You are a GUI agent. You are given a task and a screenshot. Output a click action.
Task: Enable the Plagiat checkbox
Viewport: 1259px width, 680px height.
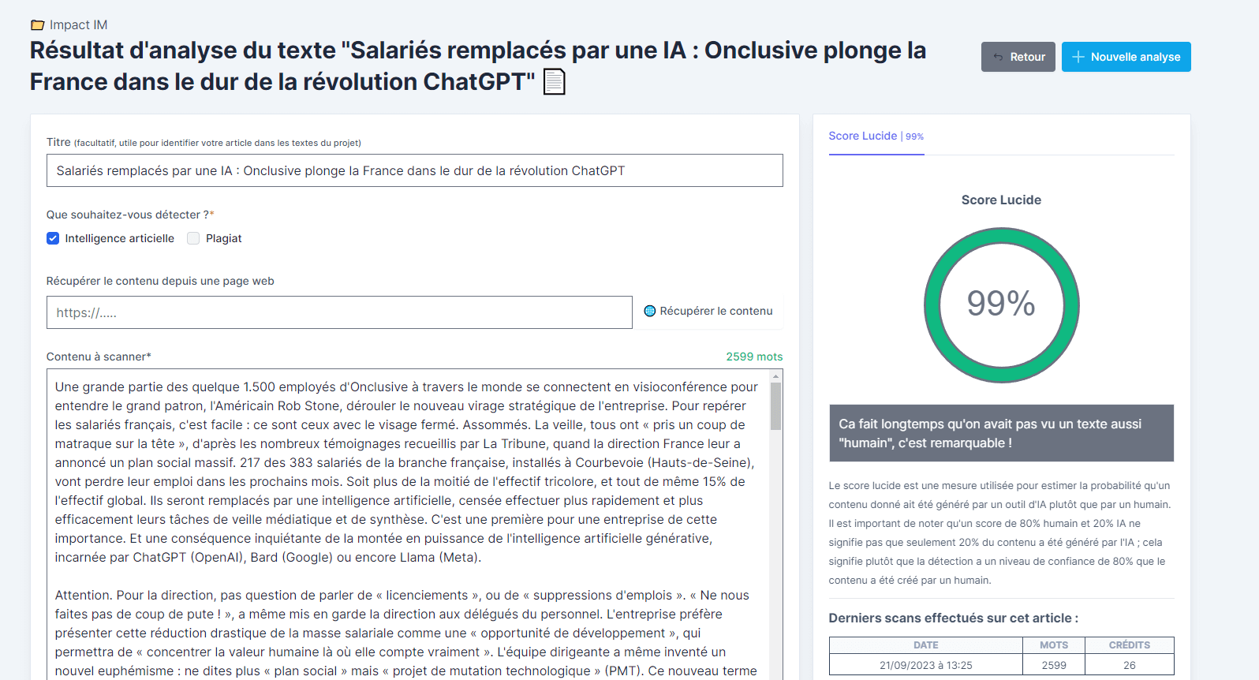click(x=193, y=238)
